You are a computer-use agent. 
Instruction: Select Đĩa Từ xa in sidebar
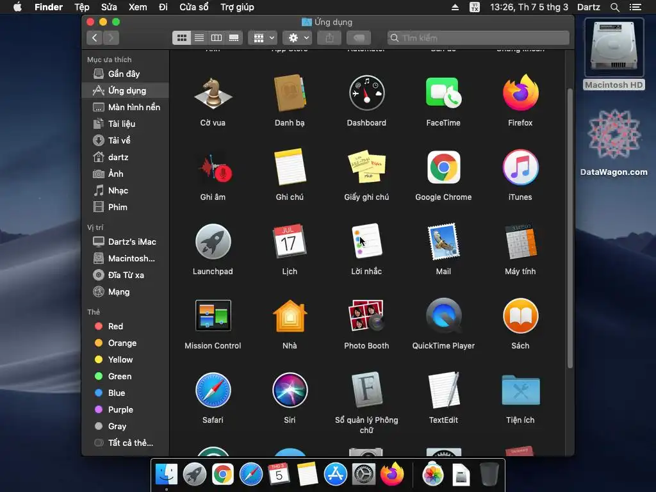[x=126, y=275]
